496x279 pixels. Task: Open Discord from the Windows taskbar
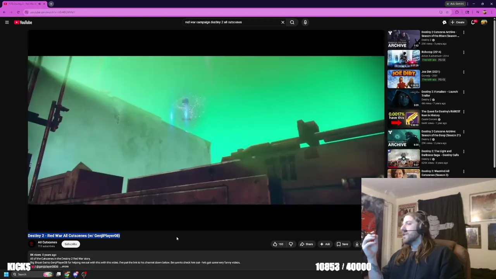click(x=76, y=274)
